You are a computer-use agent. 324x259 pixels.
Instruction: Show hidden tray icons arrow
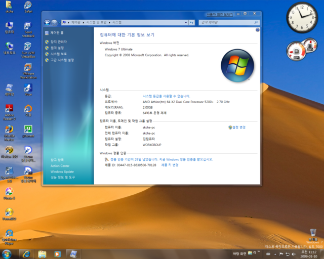coord(275,254)
